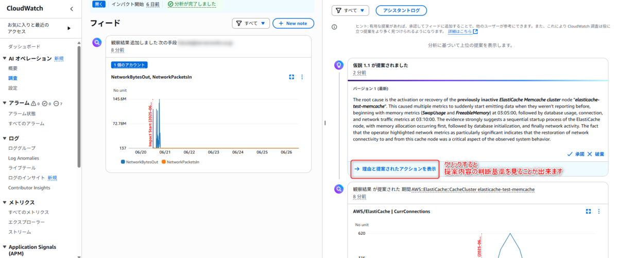Expand CurrConnections chart to fullscreen
The image size is (618, 258).
(589, 212)
